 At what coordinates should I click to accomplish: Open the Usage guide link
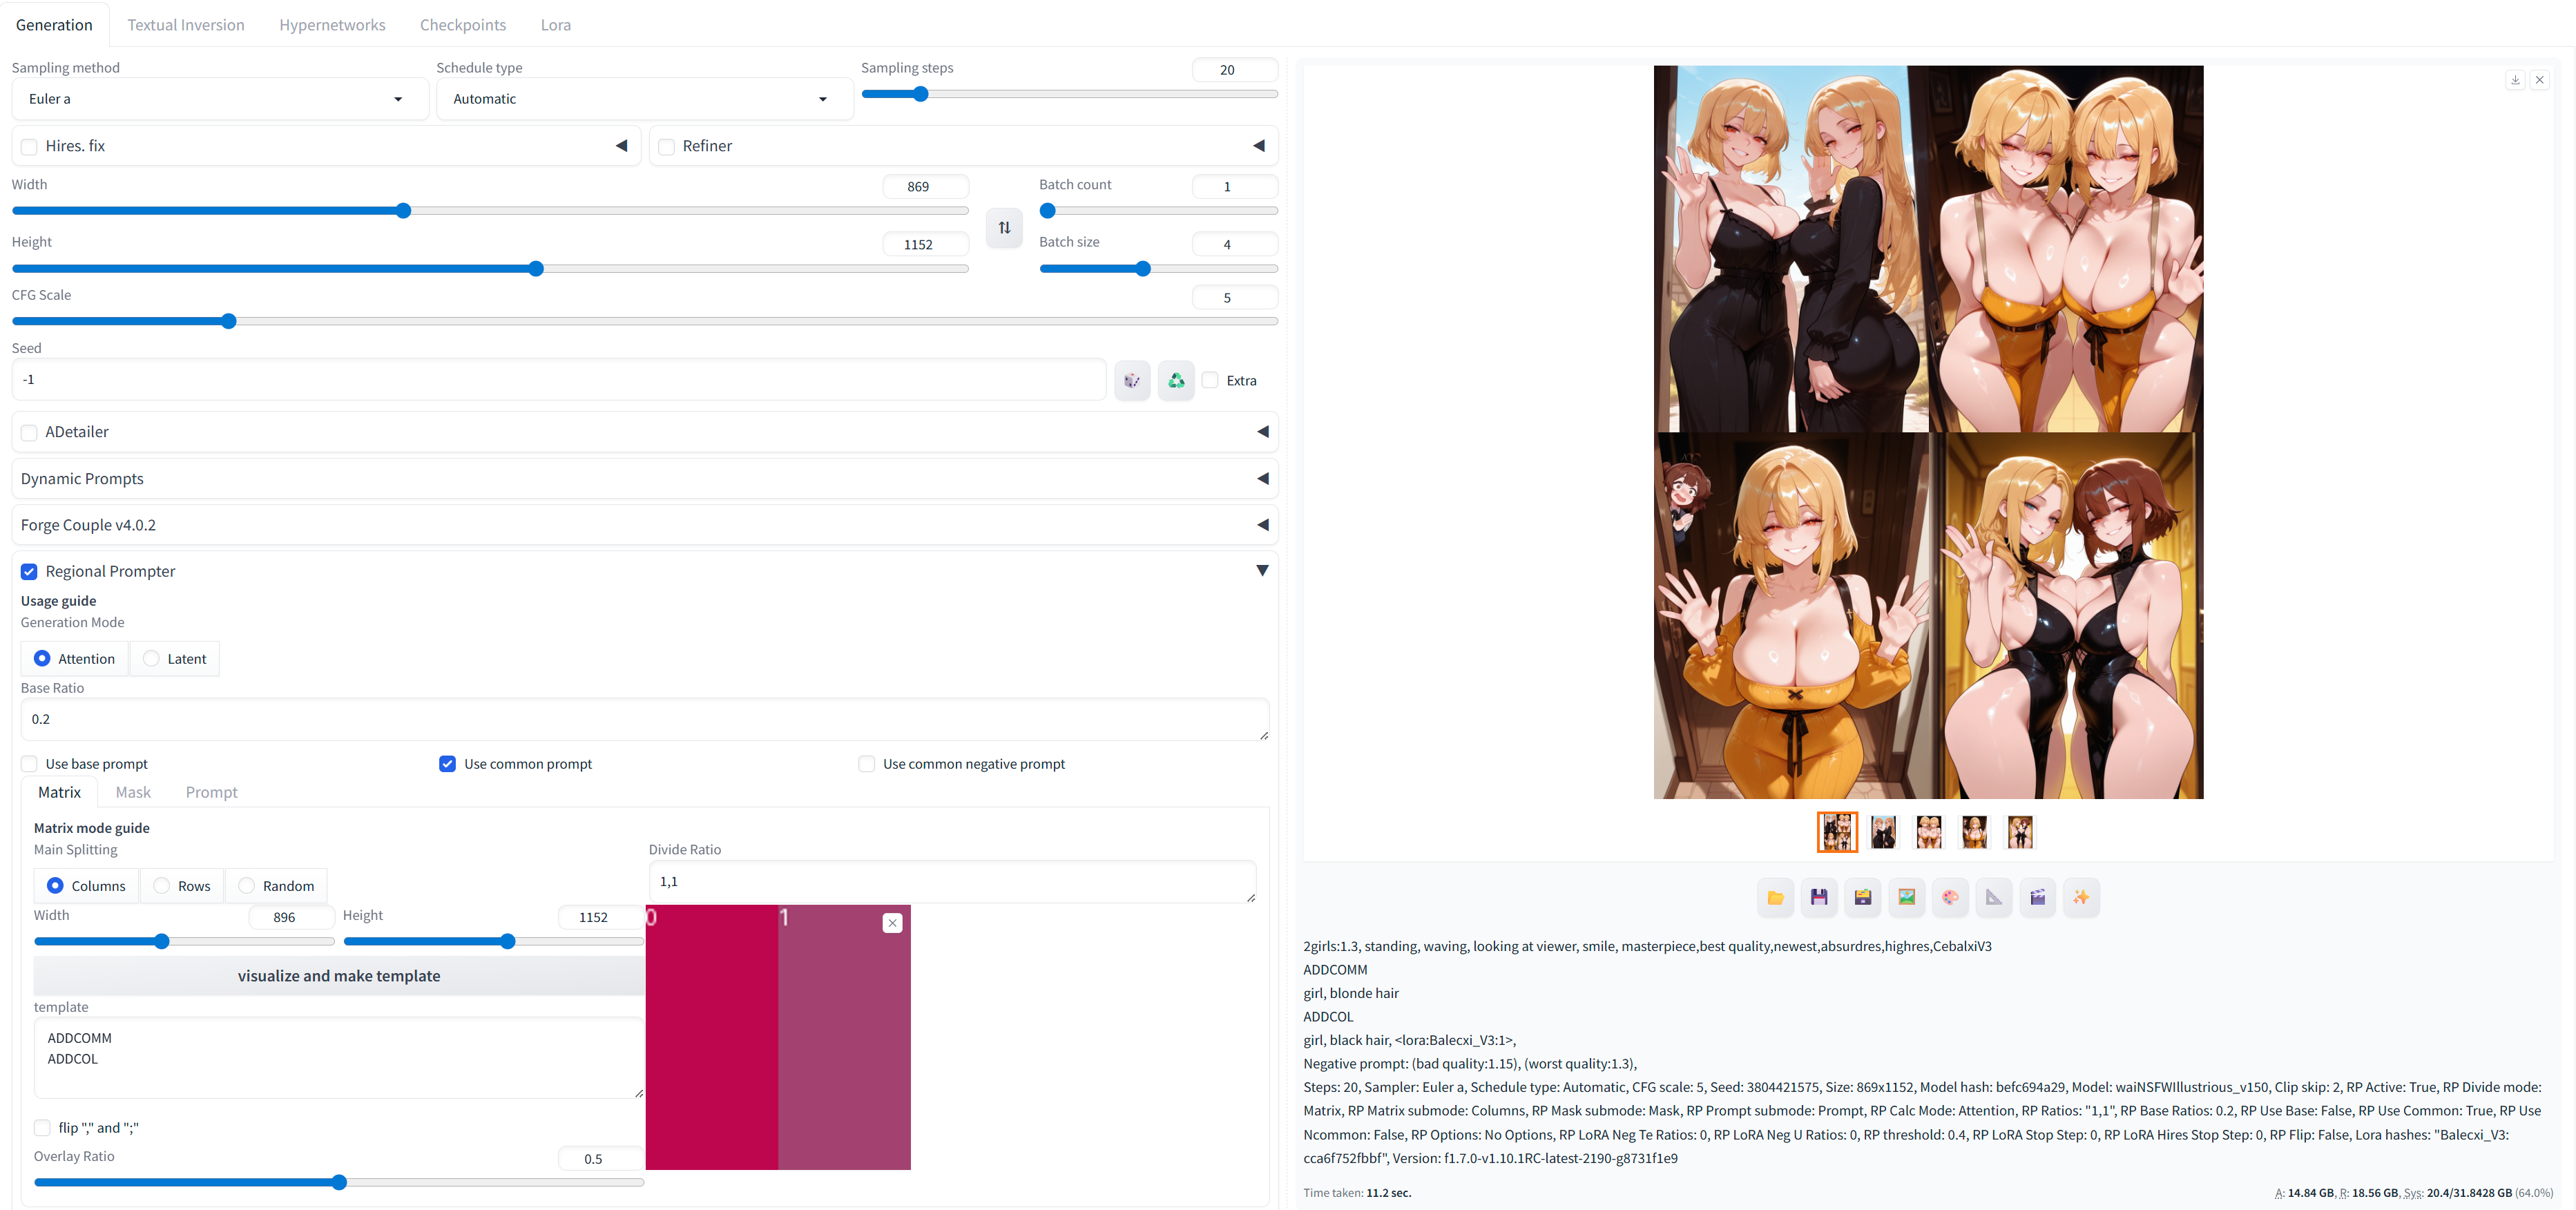pos(58,601)
